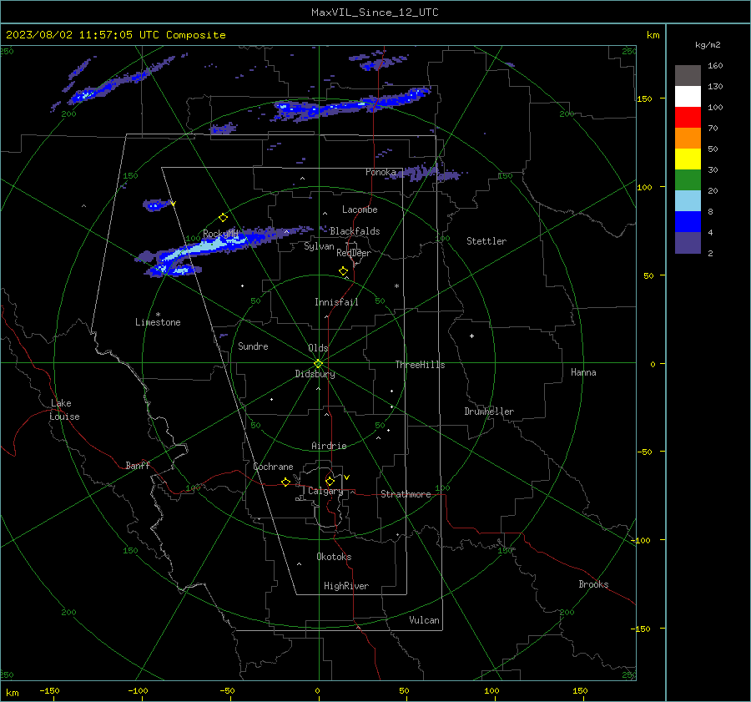
Task: Click the Didsbury town label
Action: [x=315, y=374]
